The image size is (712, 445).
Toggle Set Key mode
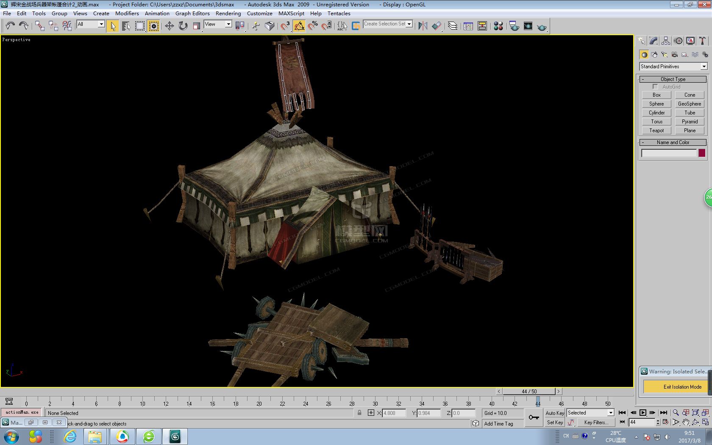click(x=554, y=423)
